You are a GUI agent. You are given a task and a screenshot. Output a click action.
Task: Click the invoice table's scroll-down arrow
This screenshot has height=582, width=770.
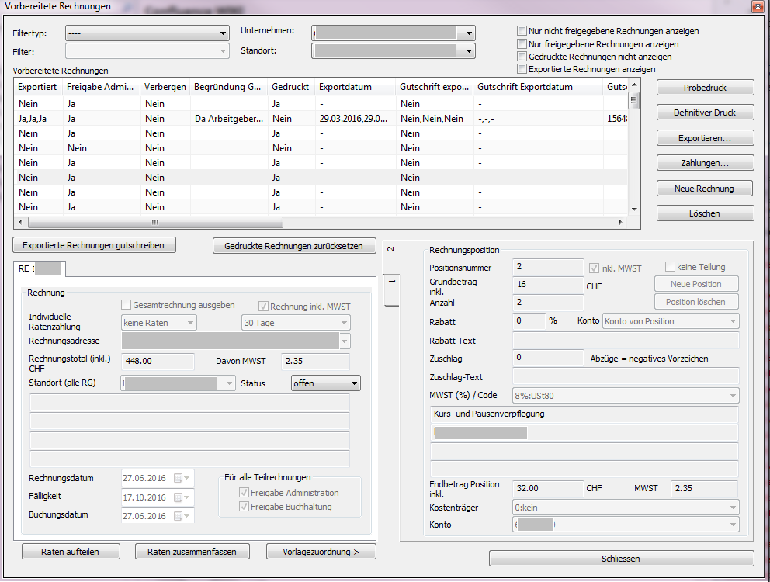coord(634,209)
